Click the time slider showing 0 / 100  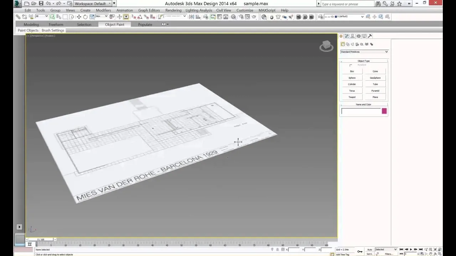pos(41,239)
